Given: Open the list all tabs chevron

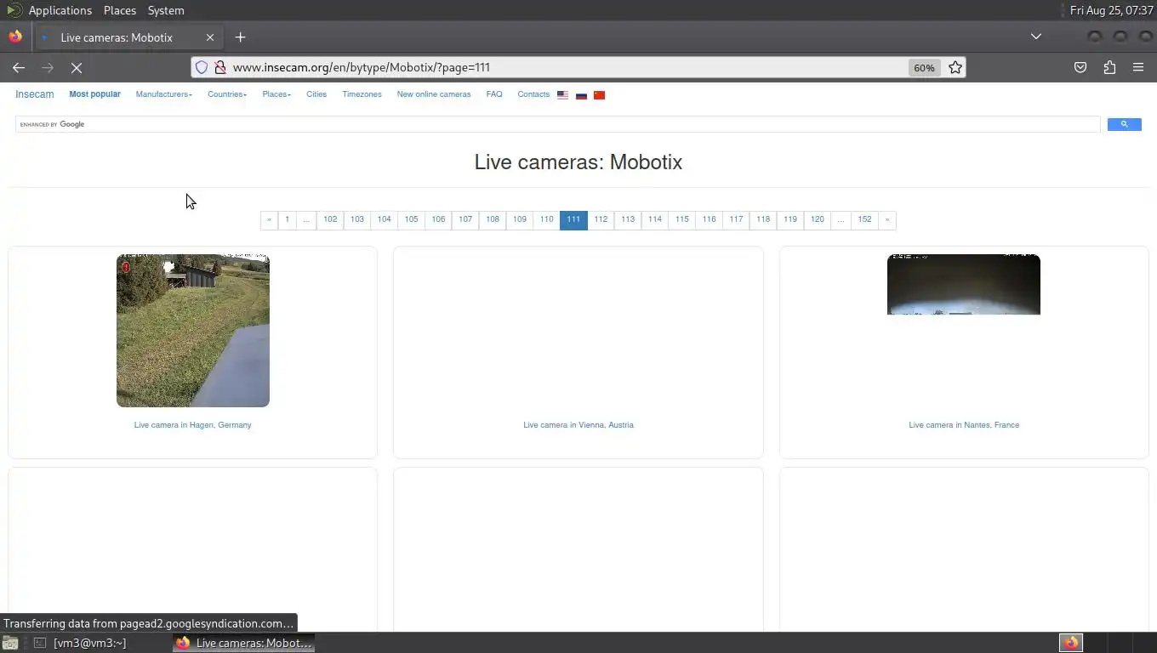Looking at the screenshot, I should pos(1035,37).
